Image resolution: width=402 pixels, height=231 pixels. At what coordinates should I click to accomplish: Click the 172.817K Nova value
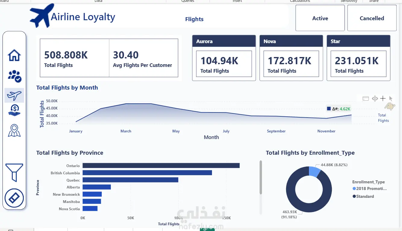[290, 61]
